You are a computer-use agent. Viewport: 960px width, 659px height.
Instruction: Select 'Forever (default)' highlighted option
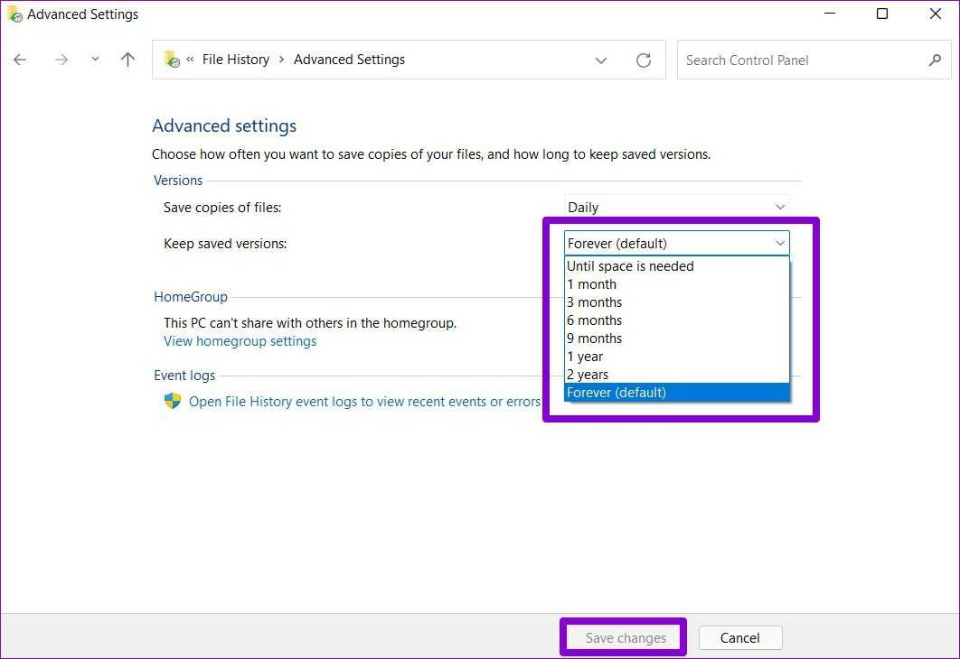tap(616, 393)
